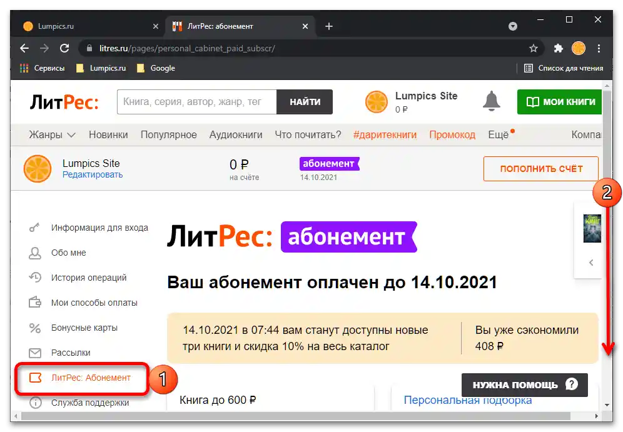This screenshot has height=432, width=623.
Task: Open the Новинки menu item
Action: tap(108, 135)
